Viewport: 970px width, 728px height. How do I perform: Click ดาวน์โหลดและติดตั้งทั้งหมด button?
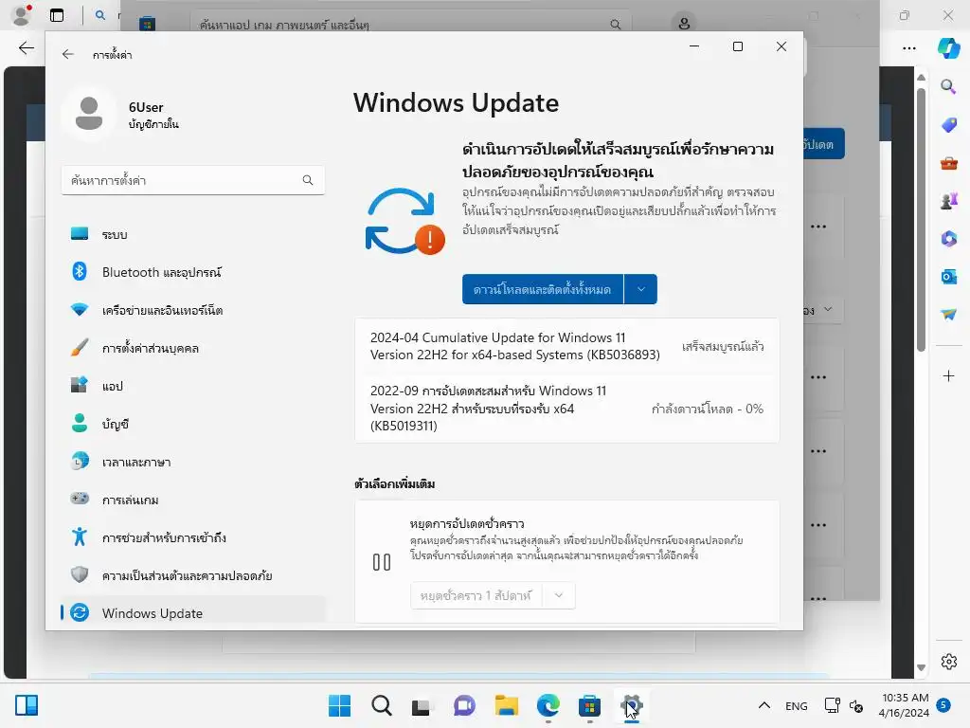[543, 289]
